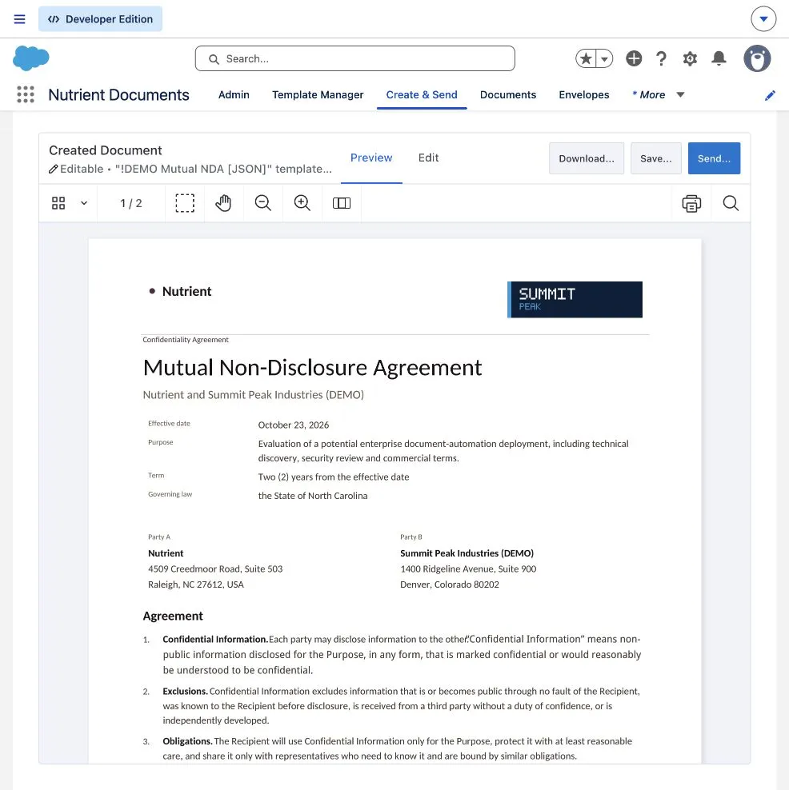Open the favorites list dropdown arrow
Viewport: 789px width, 790px height.
point(604,58)
